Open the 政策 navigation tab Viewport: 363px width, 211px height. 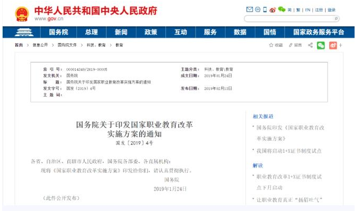[151, 32]
